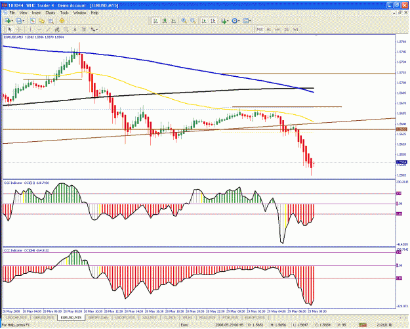Open the Periods clock icon
Viewport: 410px width, 329px height.
click(x=235, y=21)
